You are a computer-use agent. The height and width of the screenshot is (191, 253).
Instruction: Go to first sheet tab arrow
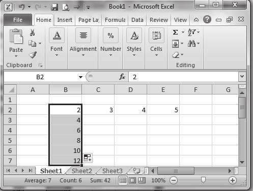[x=8, y=171]
